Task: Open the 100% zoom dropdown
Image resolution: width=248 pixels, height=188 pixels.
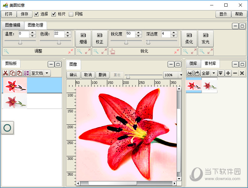Action: 180,75
